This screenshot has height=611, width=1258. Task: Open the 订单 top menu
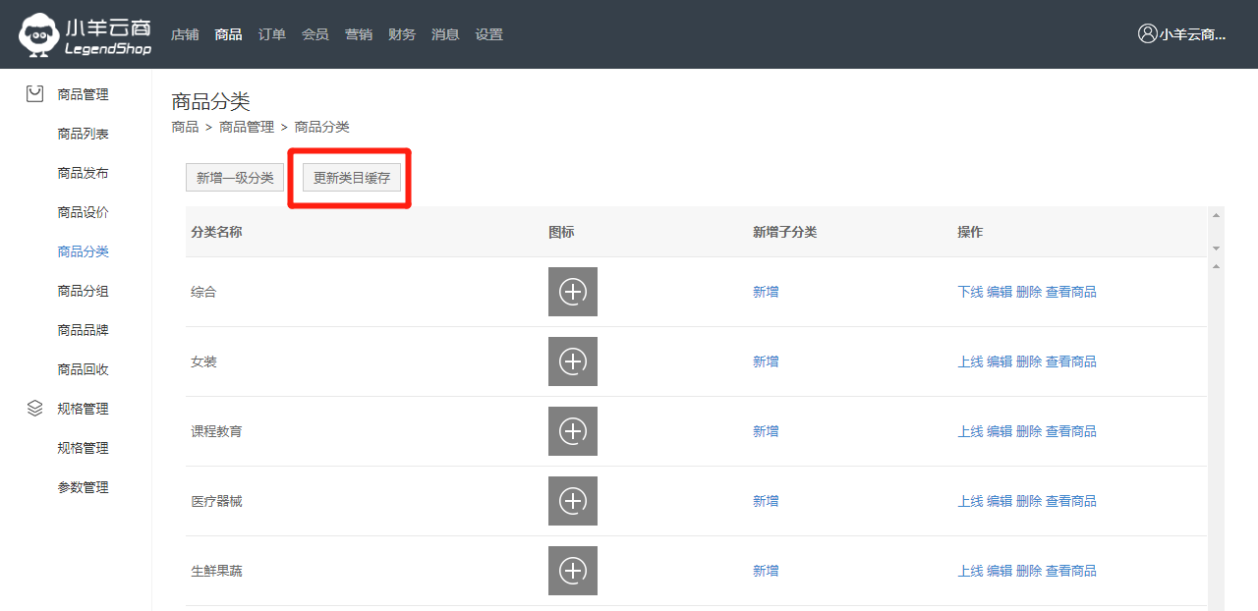tap(271, 34)
